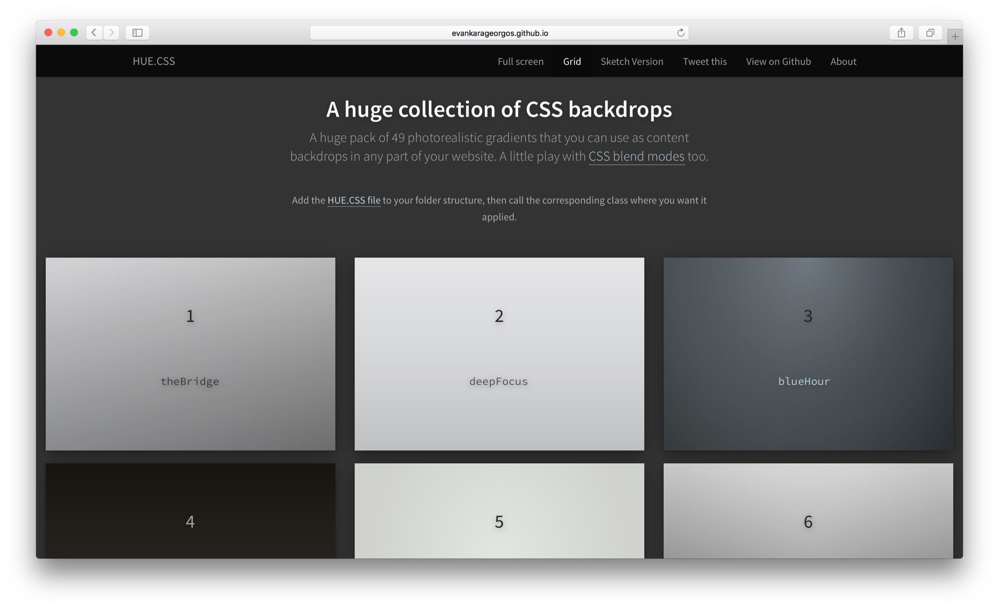Open the gray gradient card 6
Image resolution: width=999 pixels, height=610 pixels.
808,511
